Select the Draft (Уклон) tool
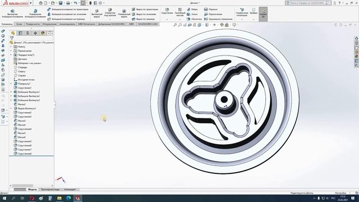The width and height of the screenshot is (359, 202). tap(192, 14)
